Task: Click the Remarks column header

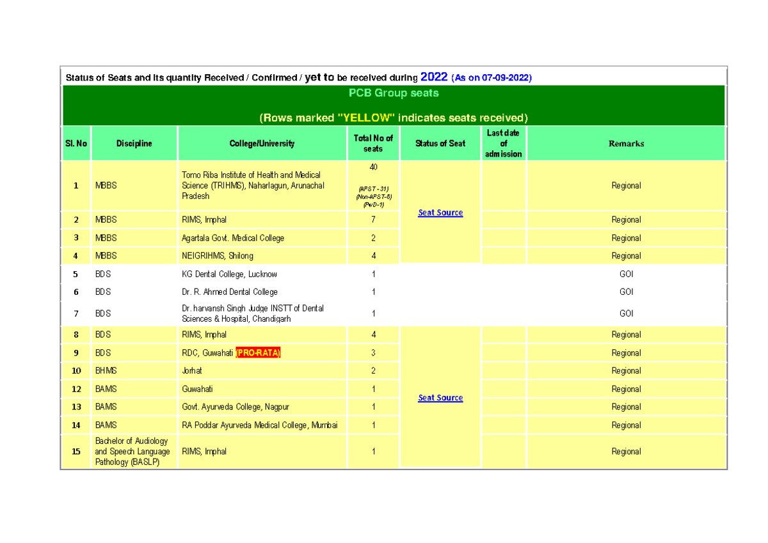Action: [x=626, y=143]
